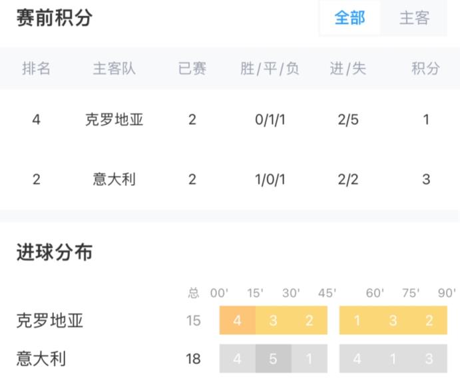Click the 90' time marker
The image size is (460, 390).
[447, 293]
